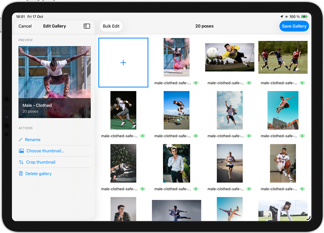Select the soccer players match thumbnail
This screenshot has width=324, height=233.
point(283,57)
